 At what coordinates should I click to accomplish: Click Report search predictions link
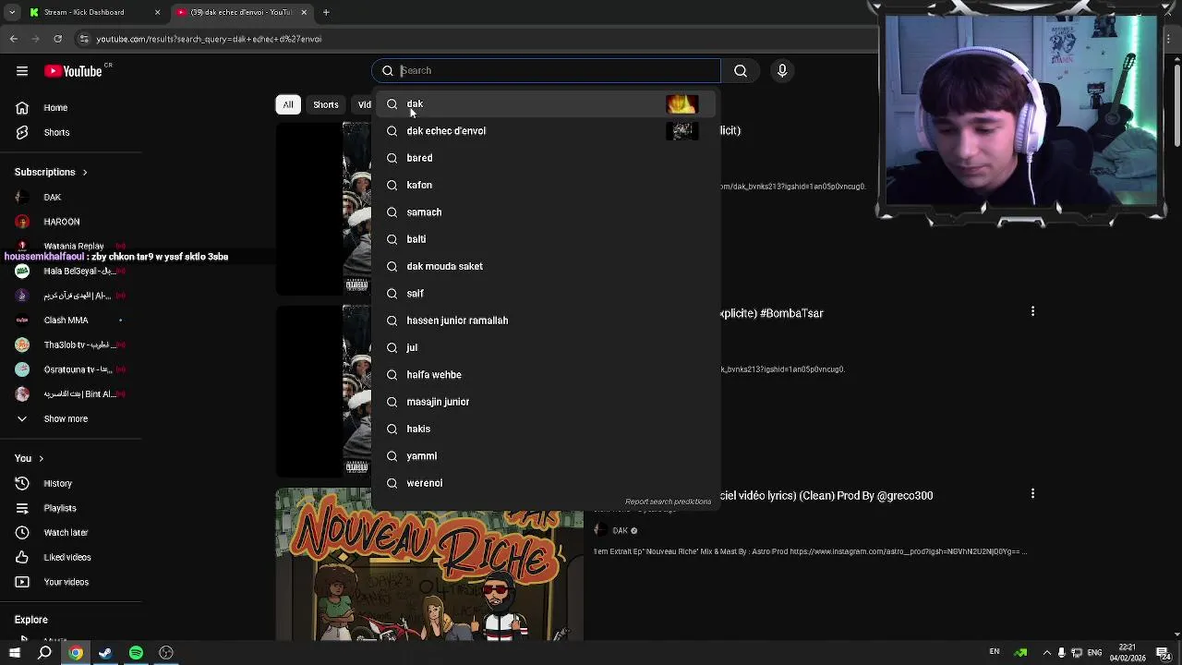click(668, 502)
